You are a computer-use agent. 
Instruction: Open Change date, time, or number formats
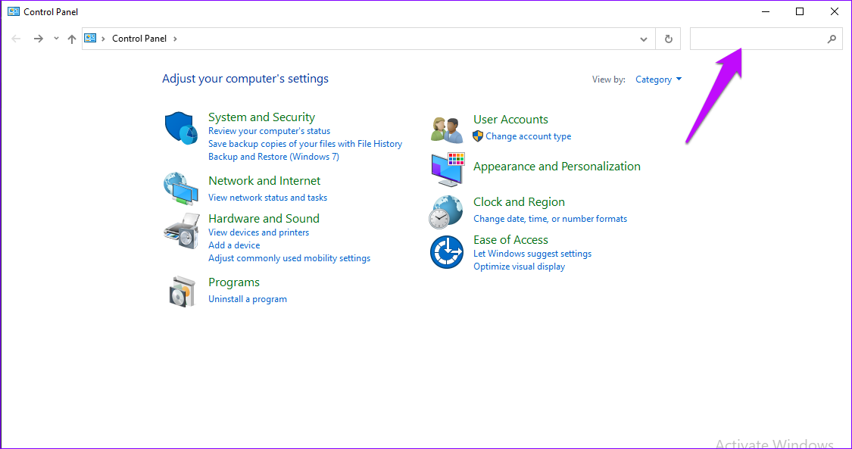[x=550, y=219]
